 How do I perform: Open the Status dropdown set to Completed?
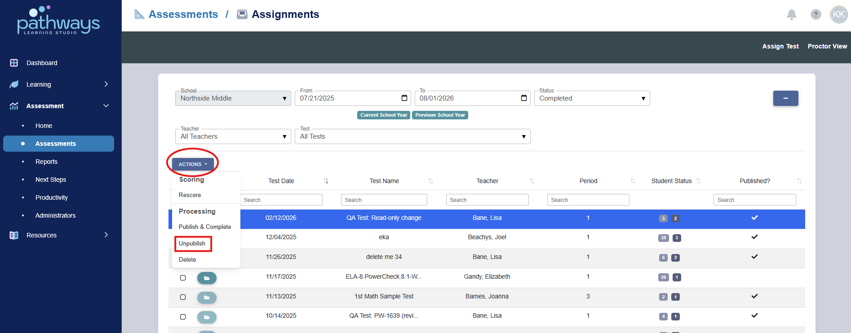(592, 98)
